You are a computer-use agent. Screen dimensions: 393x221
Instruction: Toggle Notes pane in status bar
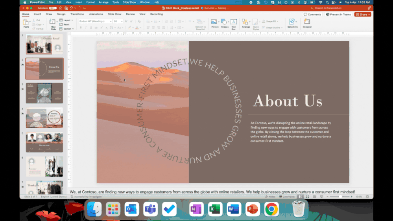(x=270, y=197)
